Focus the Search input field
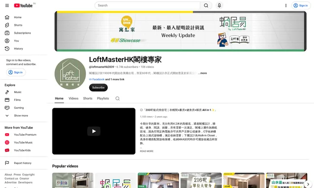Viewport: 314px width, 188px height. (x=147, y=5)
